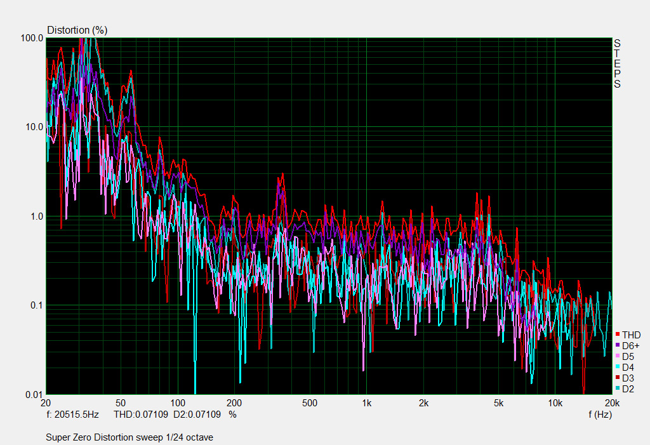Click the 'f (Hz)' axis unit label
Viewport: 650px width, 445px height.
(x=600, y=415)
